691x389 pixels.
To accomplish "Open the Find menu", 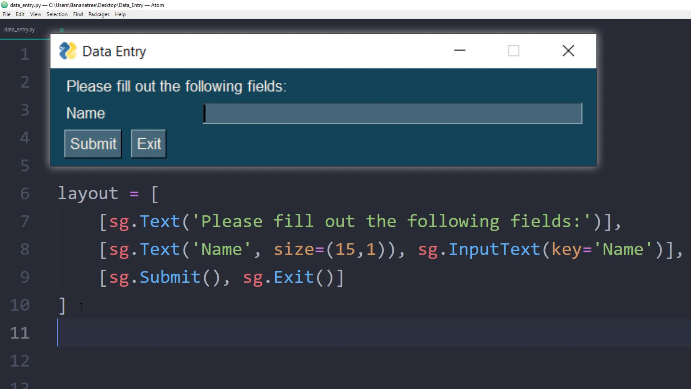I will [x=78, y=14].
